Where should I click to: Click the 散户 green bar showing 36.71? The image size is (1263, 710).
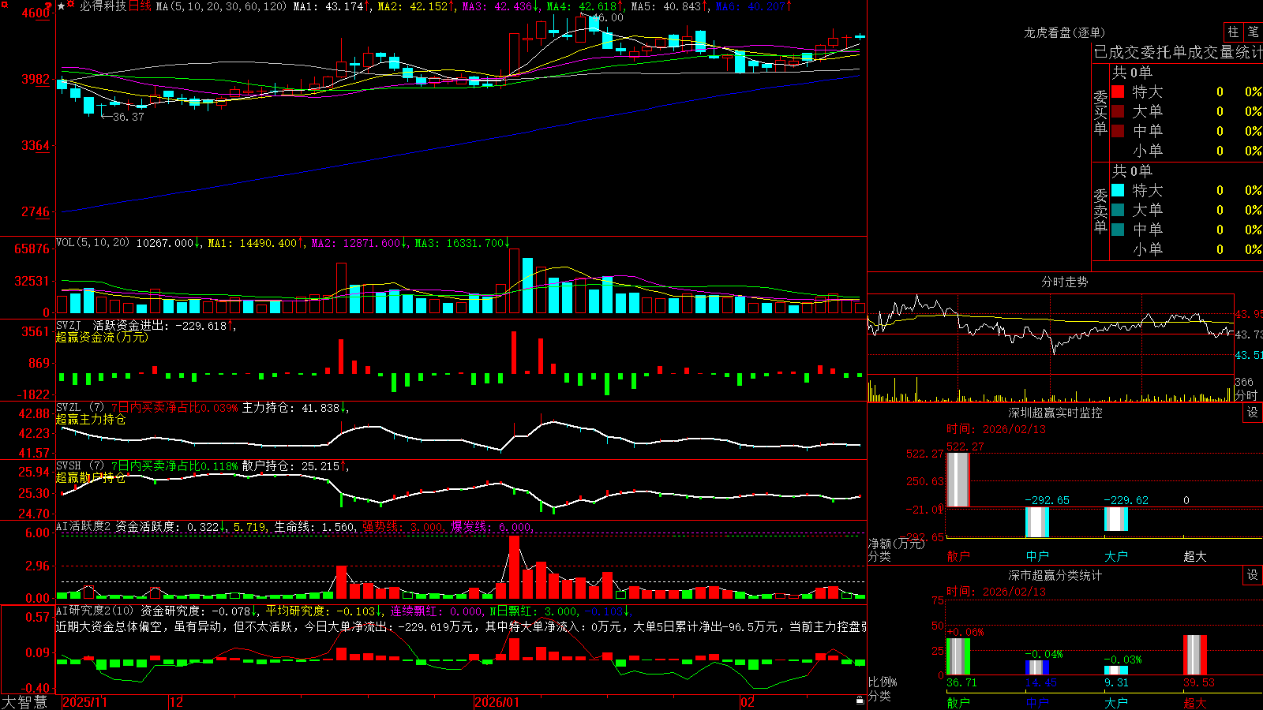tap(958, 656)
